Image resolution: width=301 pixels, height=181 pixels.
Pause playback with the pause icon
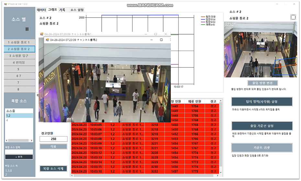(27, 29)
